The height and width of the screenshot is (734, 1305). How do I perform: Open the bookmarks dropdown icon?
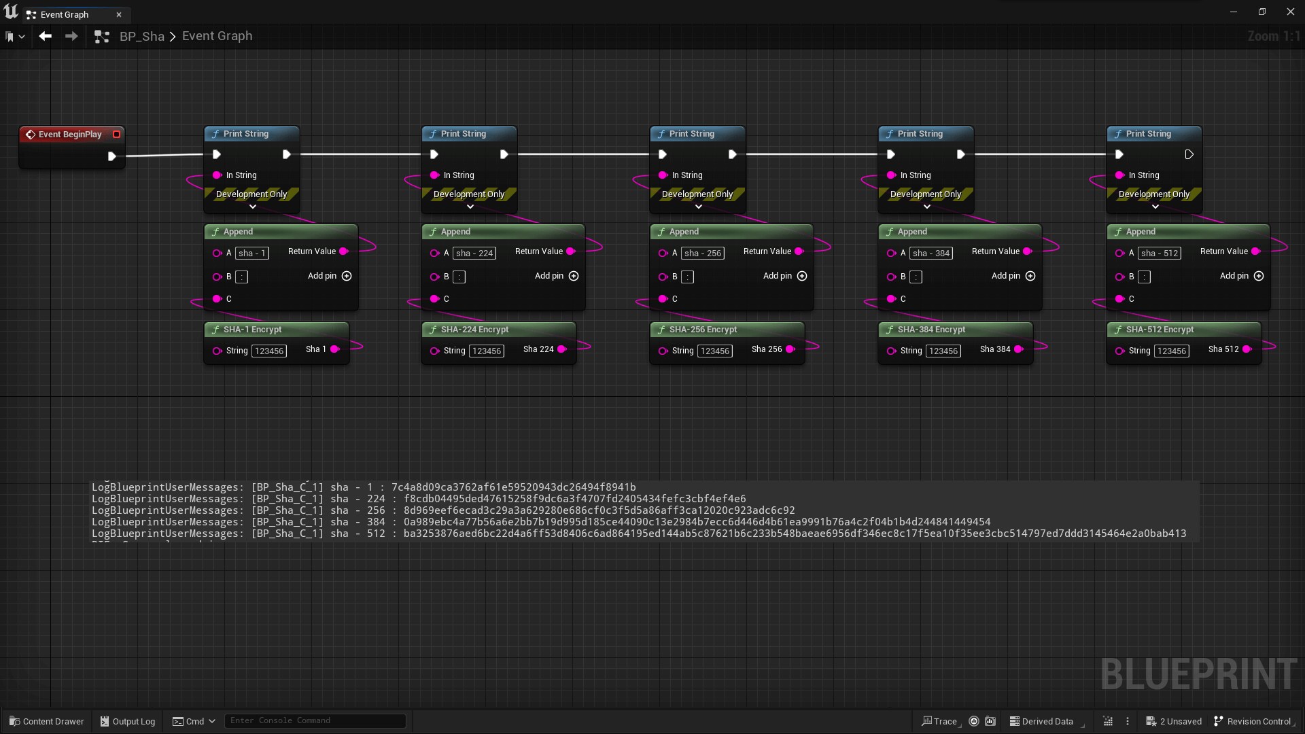pos(14,37)
